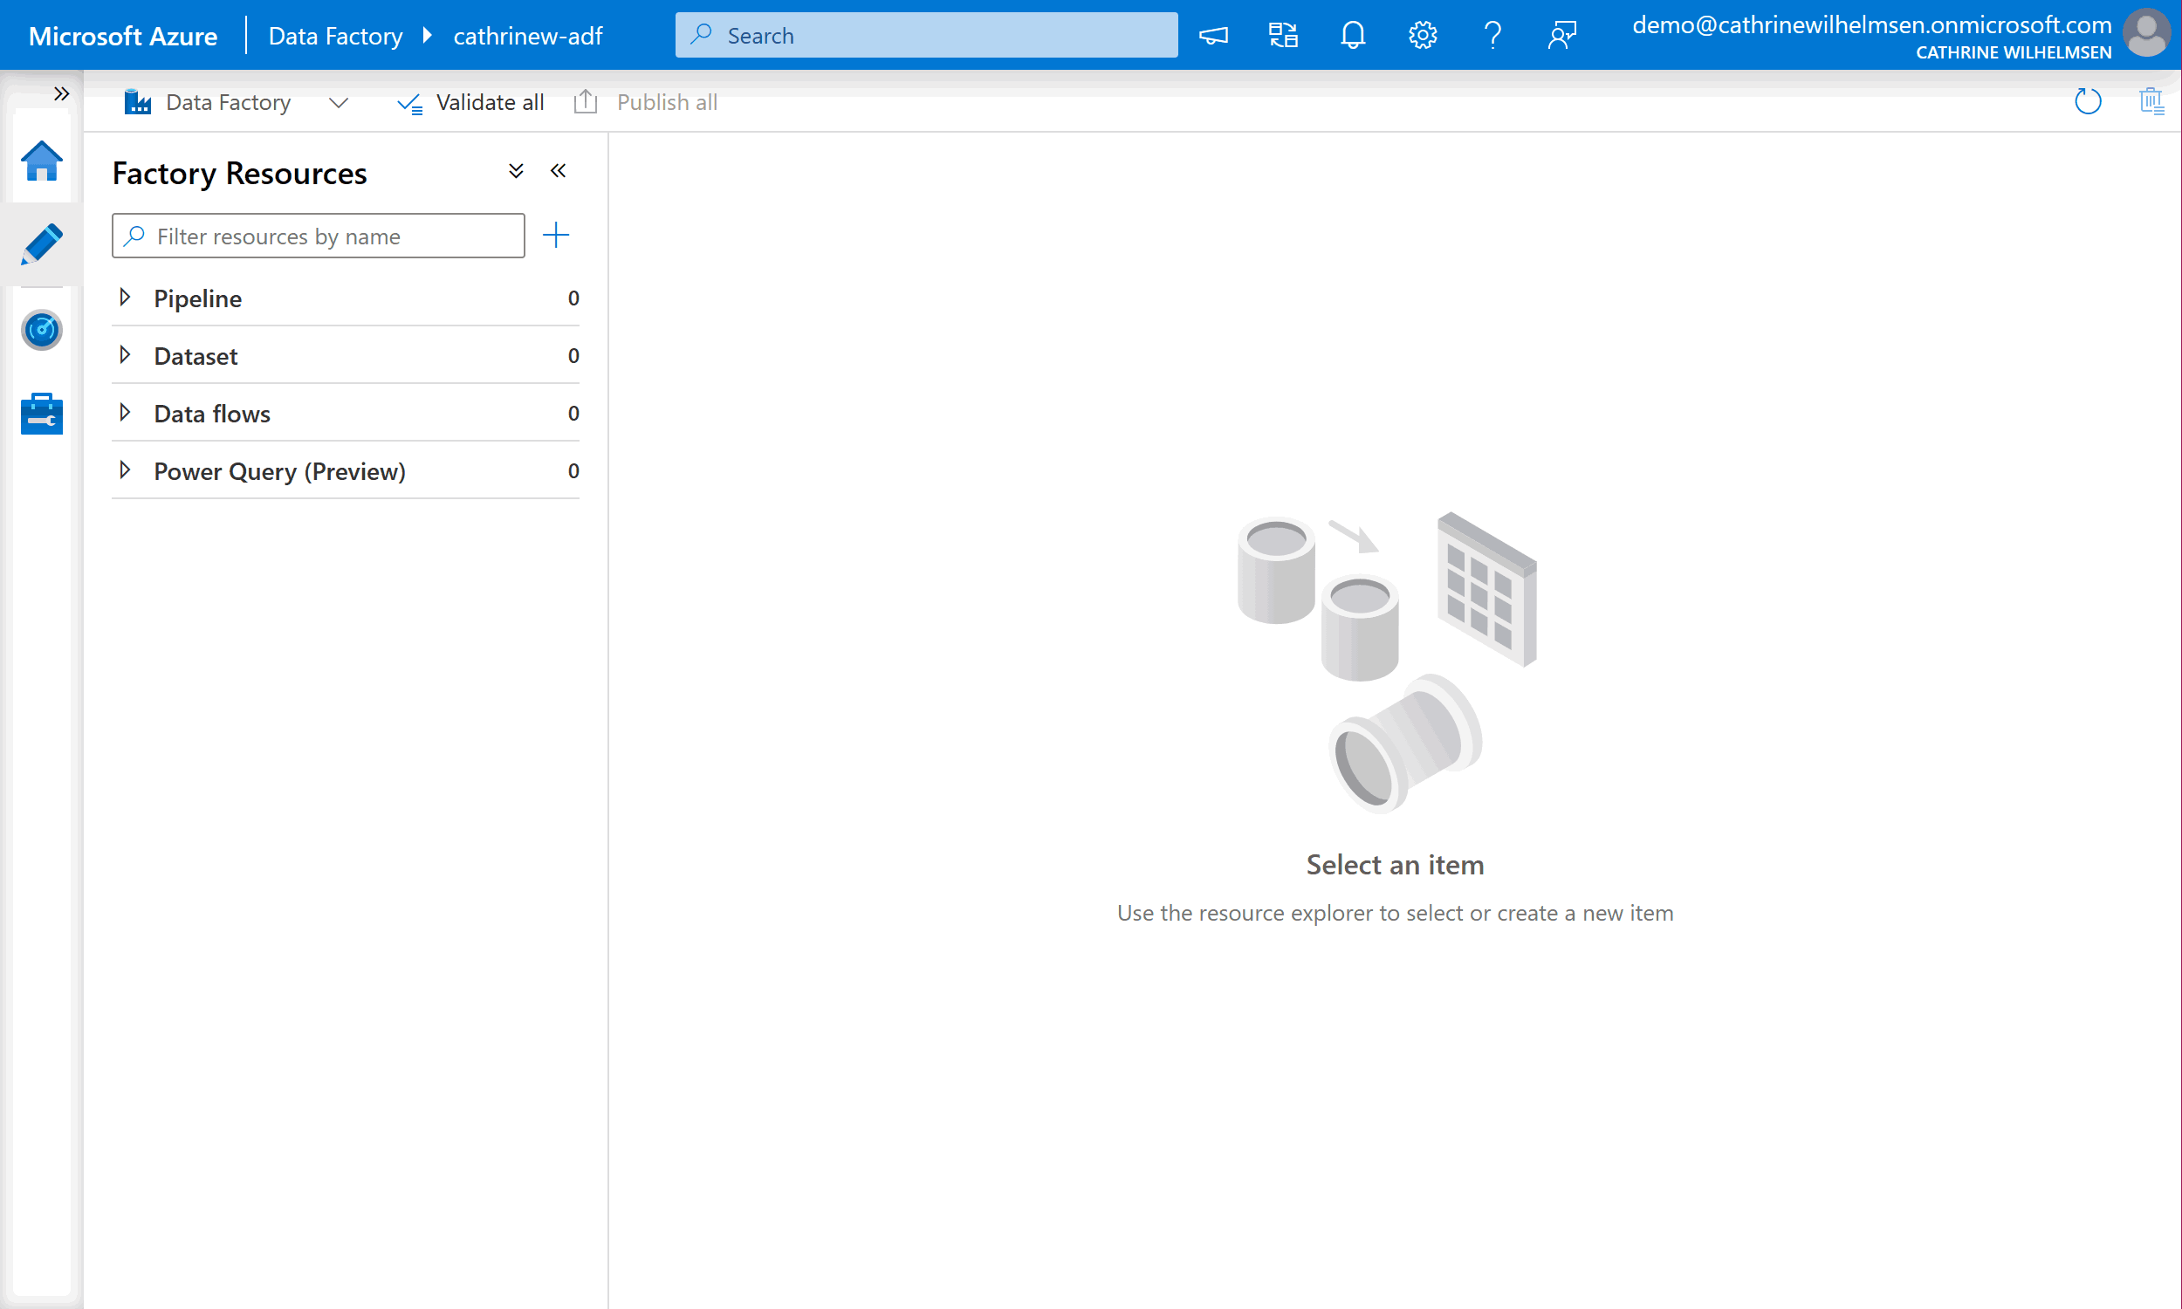This screenshot has height=1309, width=2182.
Task: Click Validate all button
Action: tap(471, 102)
